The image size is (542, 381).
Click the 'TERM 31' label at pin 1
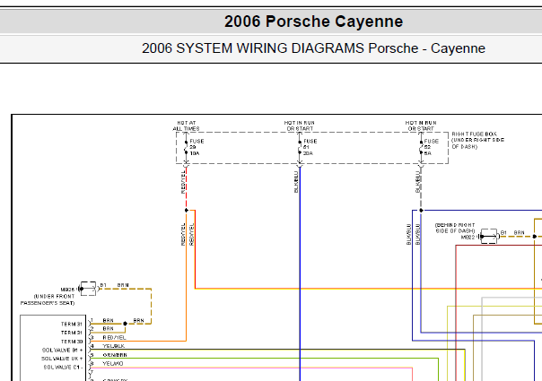(72, 324)
